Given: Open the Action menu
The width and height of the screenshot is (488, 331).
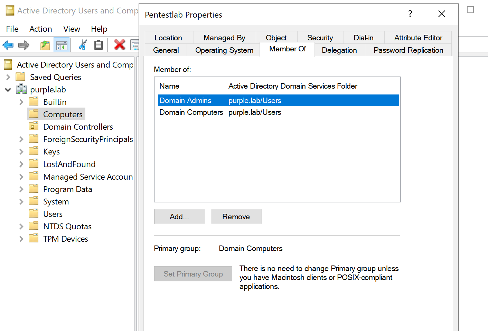Looking at the screenshot, I should point(40,29).
